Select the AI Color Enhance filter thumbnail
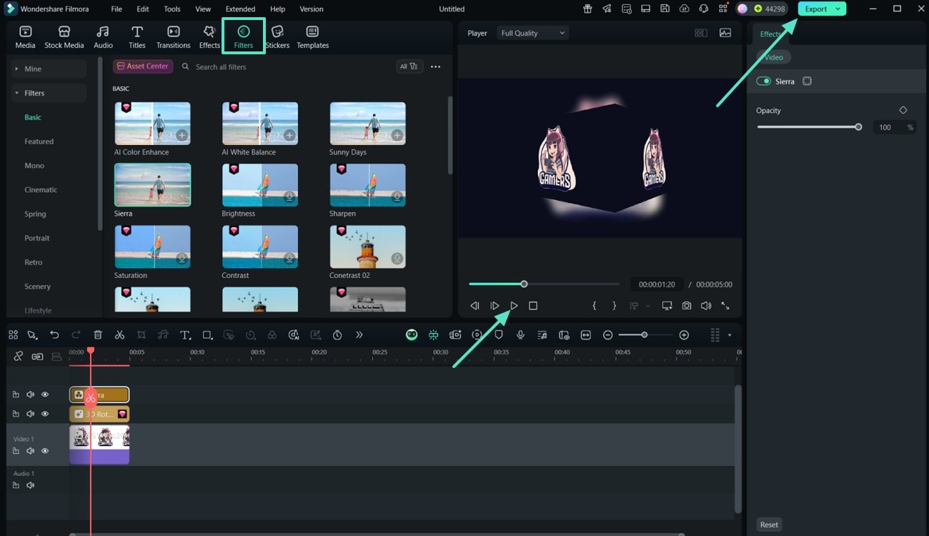929x536 pixels. click(x=152, y=124)
